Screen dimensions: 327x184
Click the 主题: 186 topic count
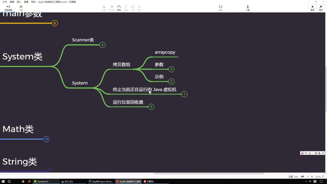point(293,177)
